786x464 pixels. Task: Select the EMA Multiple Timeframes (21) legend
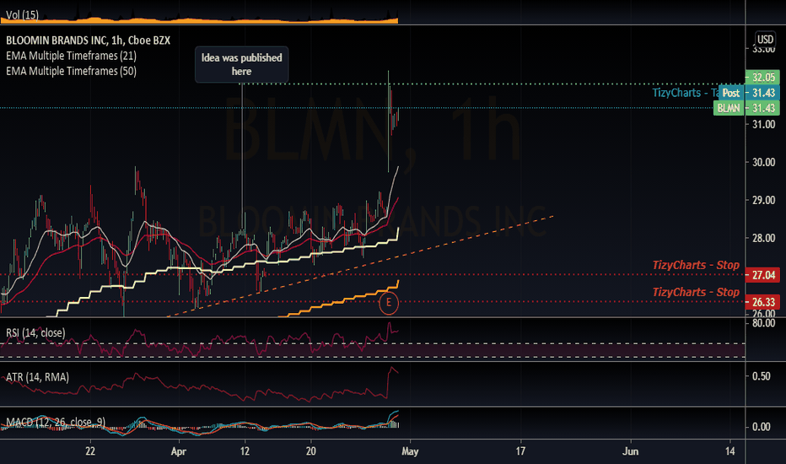point(71,56)
